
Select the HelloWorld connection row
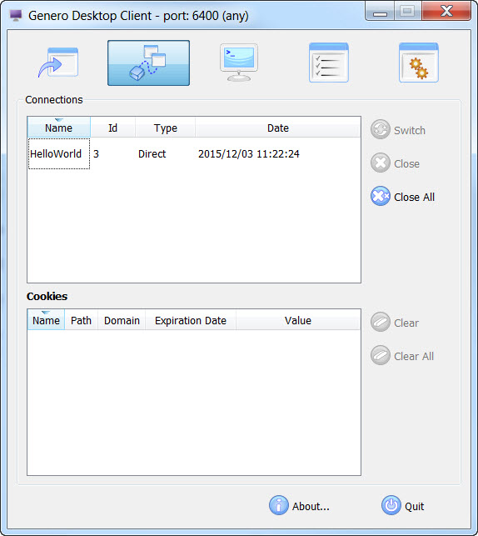194,154
